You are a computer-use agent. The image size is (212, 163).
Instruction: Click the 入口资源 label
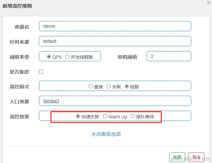point(19,101)
